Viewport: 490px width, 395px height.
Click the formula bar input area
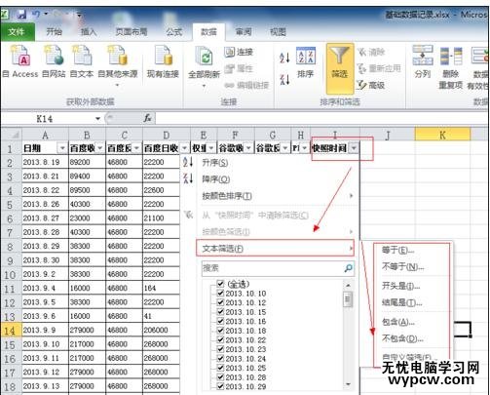pyautogui.click(x=321, y=118)
